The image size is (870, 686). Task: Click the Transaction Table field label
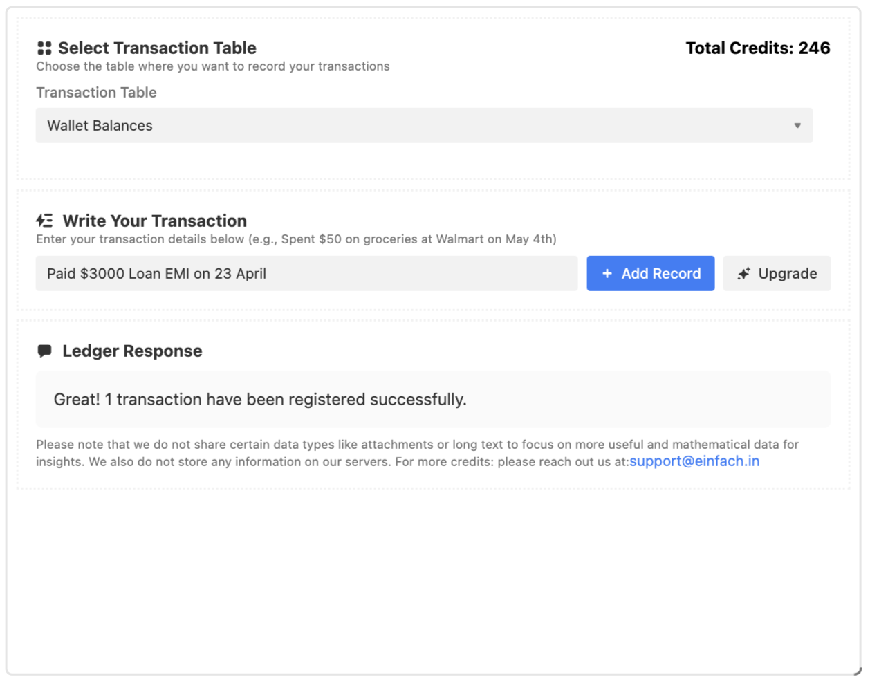point(96,93)
